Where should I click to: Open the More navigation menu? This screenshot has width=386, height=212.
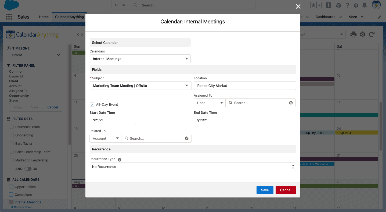point(356,17)
